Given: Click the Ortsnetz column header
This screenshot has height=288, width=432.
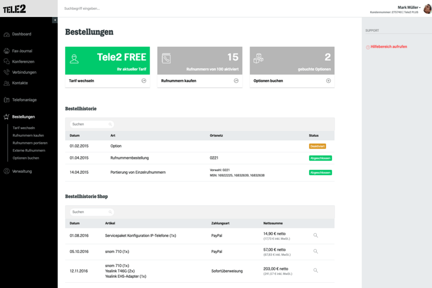Looking at the screenshot, I should pyautogui.click(x=217, y=136).
